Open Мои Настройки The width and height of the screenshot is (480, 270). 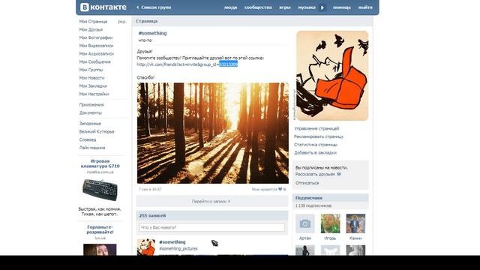pyautogui.click(x=94, y=94)
